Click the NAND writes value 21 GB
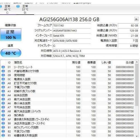 pyautogui.click(x=128, y=36)
